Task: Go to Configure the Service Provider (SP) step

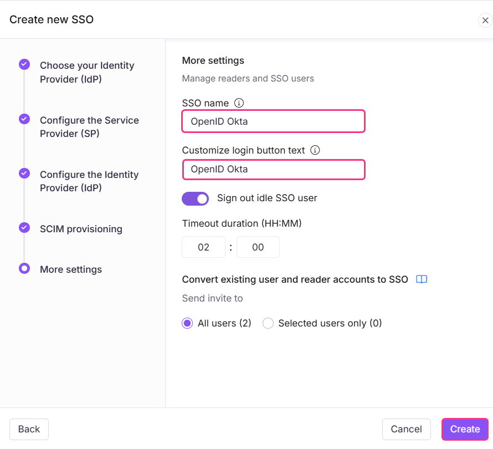Action: [x=89, y=127]
